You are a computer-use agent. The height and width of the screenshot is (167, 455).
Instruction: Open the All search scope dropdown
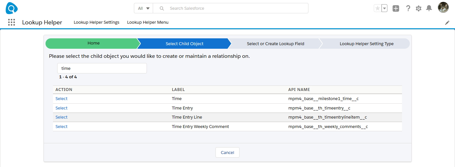click(144, 8)
